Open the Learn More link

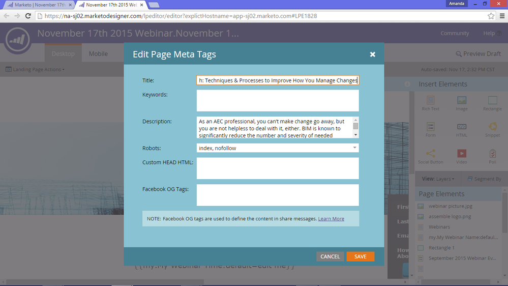331,219
